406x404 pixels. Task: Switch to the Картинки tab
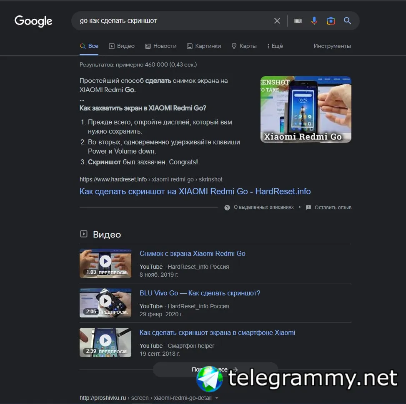[x=204, y=46]
